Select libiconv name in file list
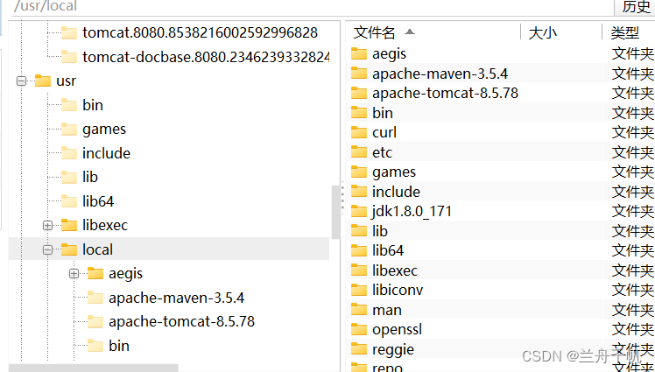 pos(398,290)
